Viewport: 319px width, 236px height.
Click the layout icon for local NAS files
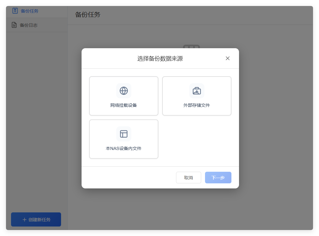click(x=124, y=134)
